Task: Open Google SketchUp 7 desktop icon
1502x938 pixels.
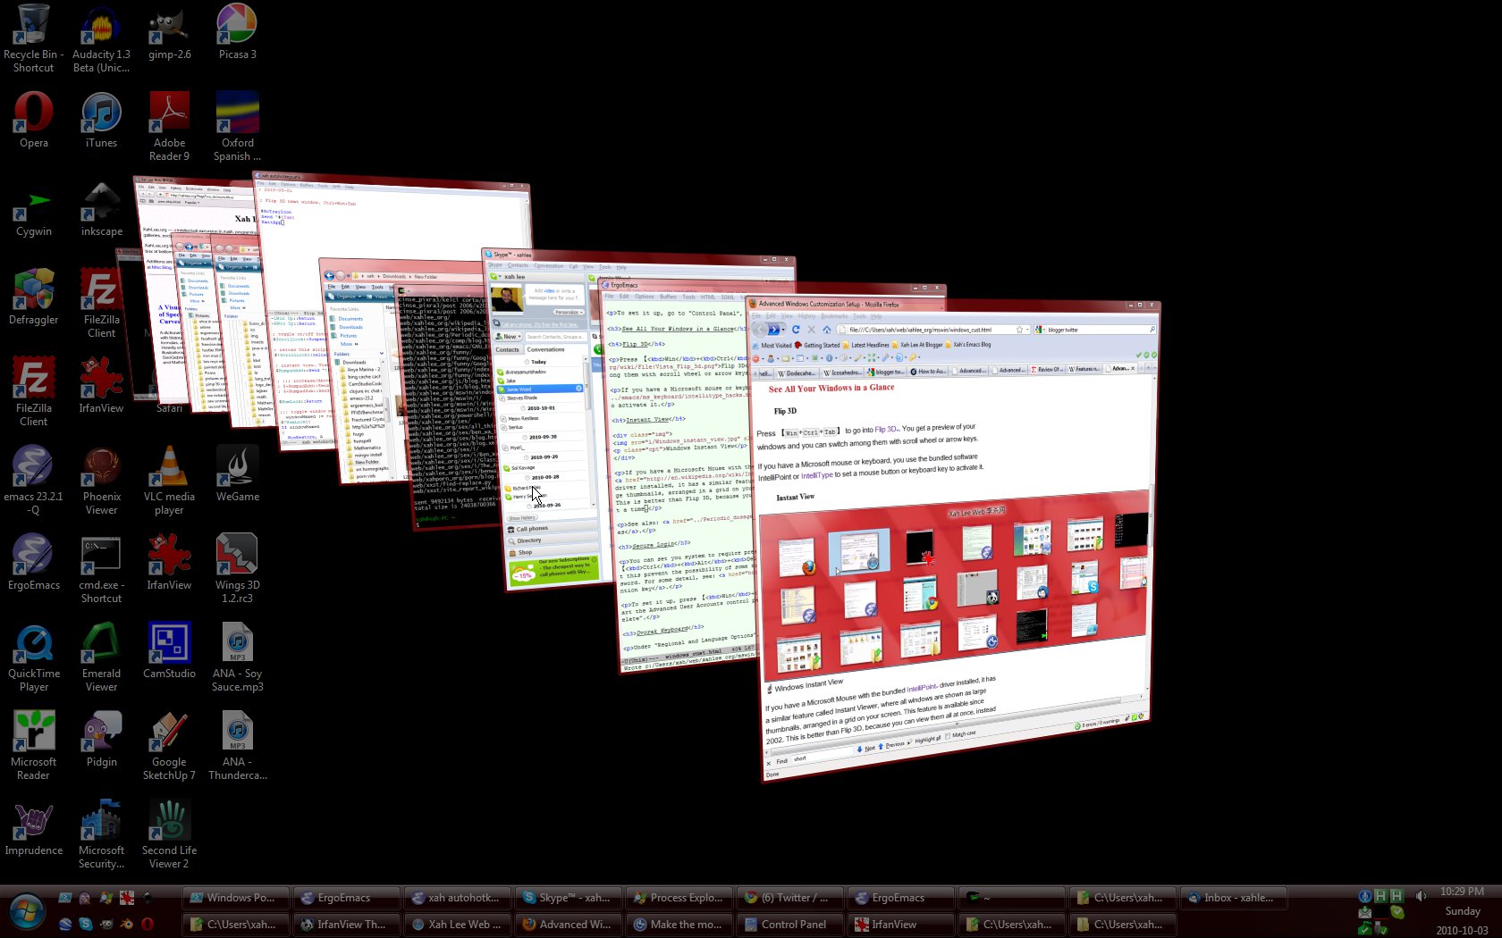Action: tap(169, 746)
